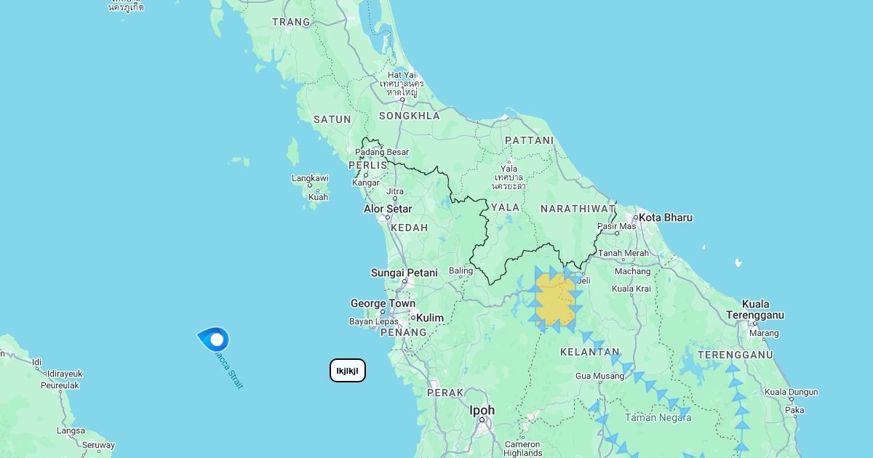Click the Pasir Mas town dot marker
Screen dimensions: 873x458
click(616, 234)
